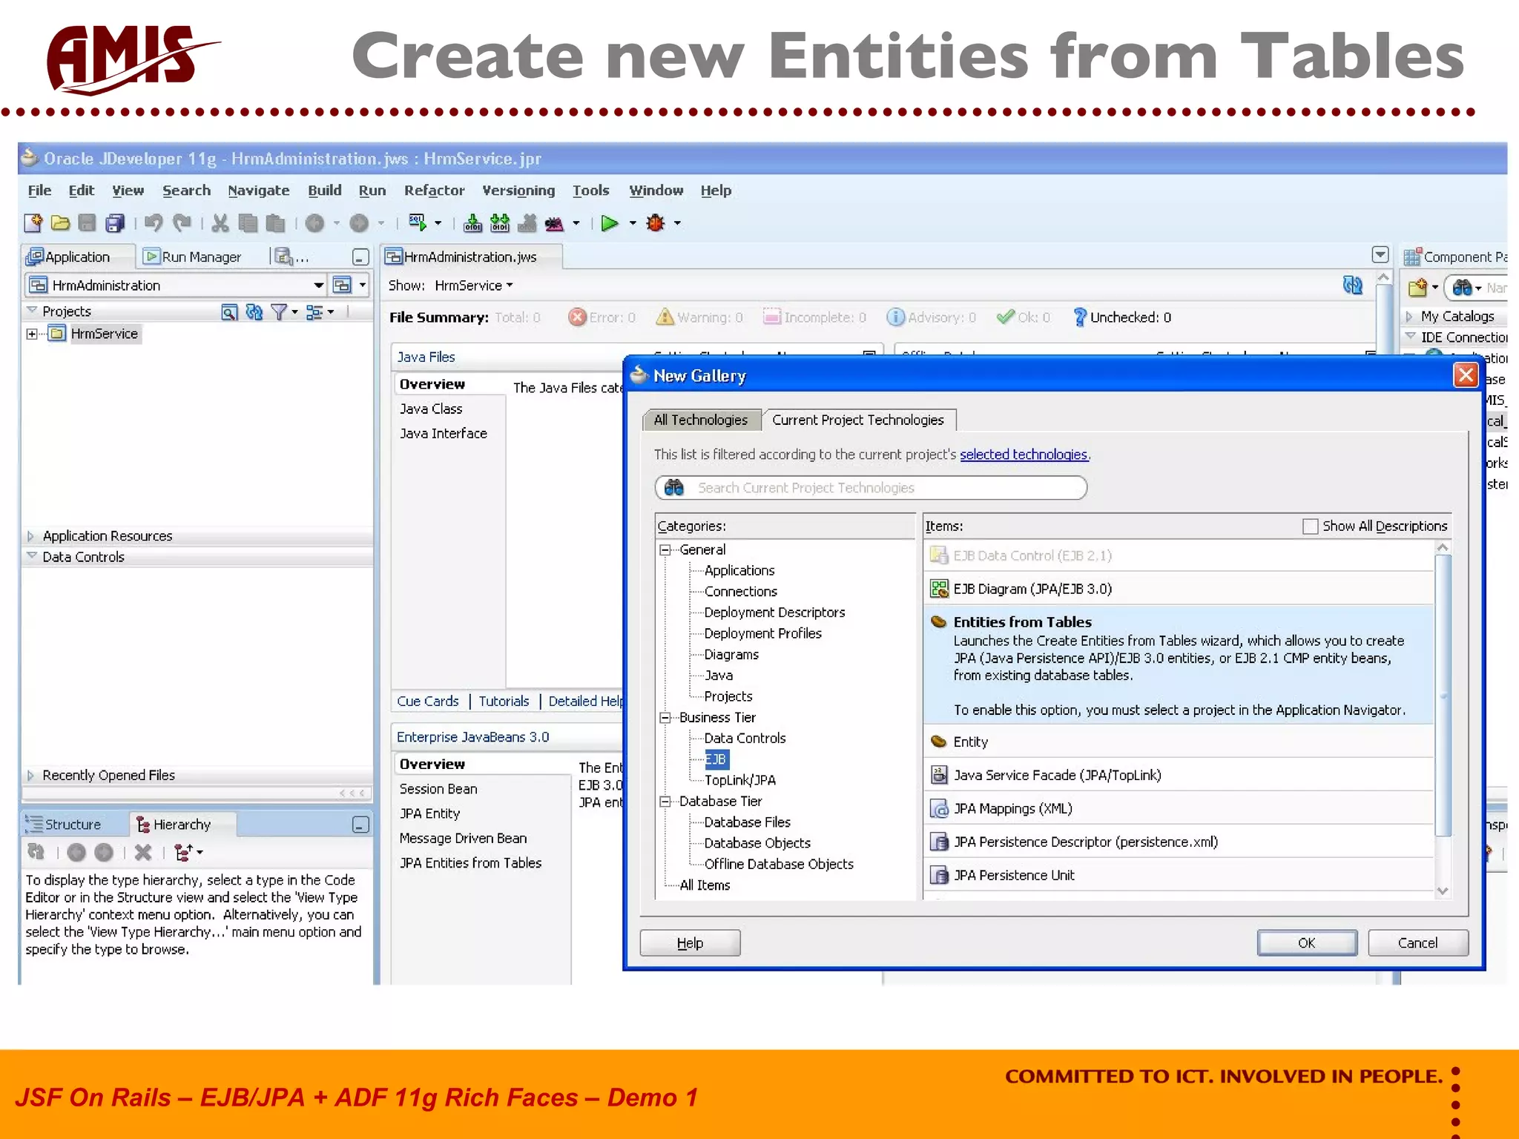Click the refresh icon beside Show HrmService
Image resolution: width=1519 pixels, height=1139 pixels.
(1352, 285)
